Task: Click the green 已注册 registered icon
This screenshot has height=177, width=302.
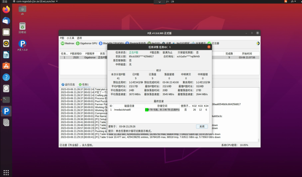Action: point(209,43)
